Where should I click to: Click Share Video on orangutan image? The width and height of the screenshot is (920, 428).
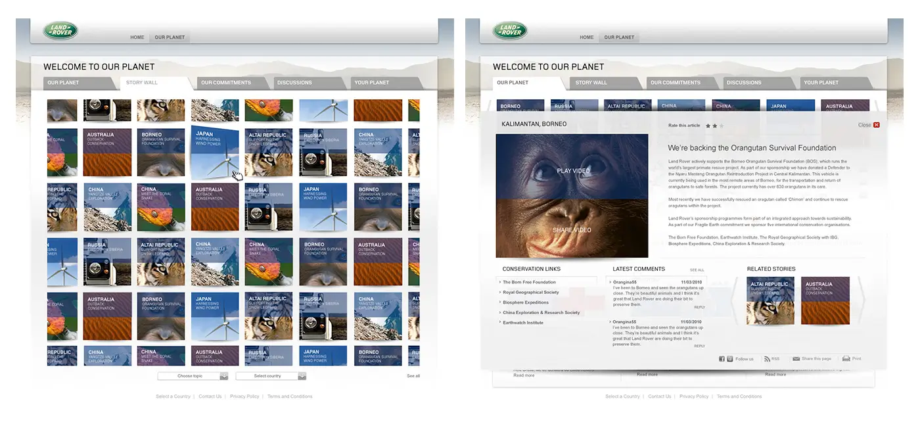(572, 230)
